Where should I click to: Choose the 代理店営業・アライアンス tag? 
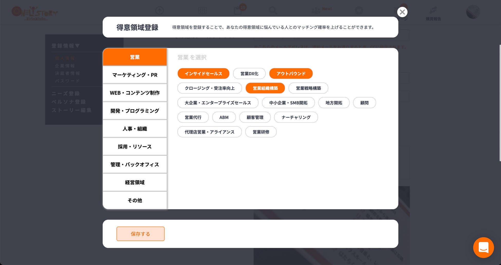[x=209, y=132]
